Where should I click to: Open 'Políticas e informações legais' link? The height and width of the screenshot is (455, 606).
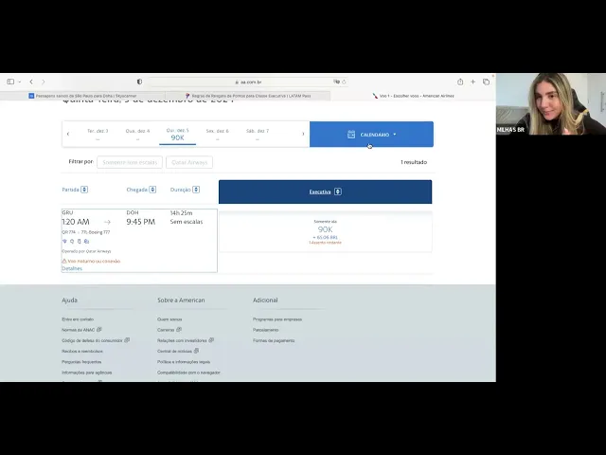point(184,362)
